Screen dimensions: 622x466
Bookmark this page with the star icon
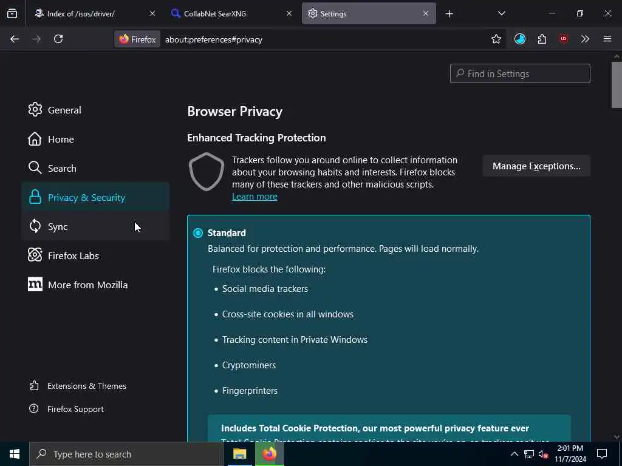(x=496, y=39)
